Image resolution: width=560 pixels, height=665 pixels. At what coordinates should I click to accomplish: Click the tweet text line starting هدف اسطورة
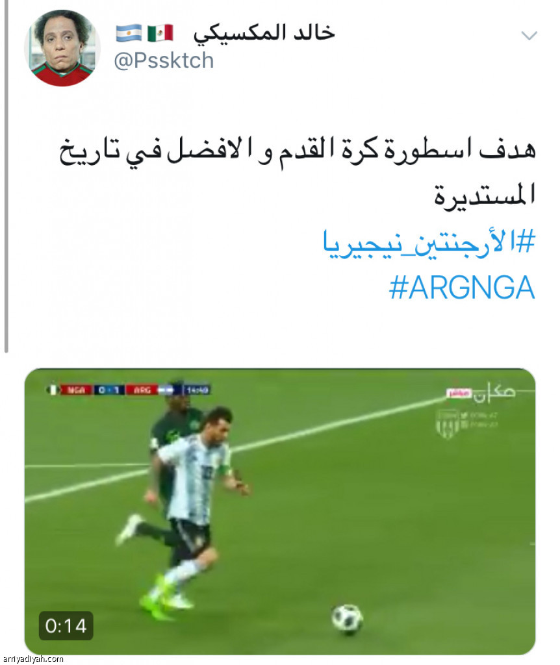[x=297, y=152]
